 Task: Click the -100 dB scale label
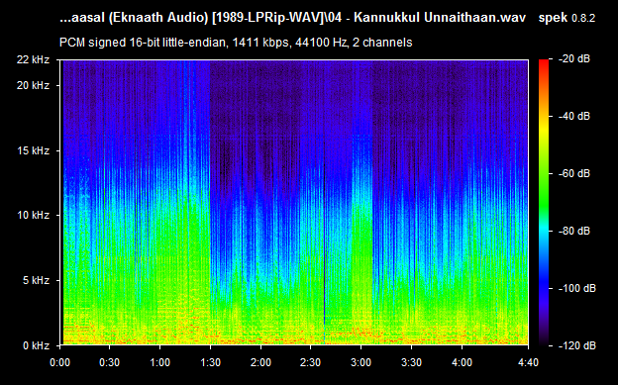coord(577,288)
